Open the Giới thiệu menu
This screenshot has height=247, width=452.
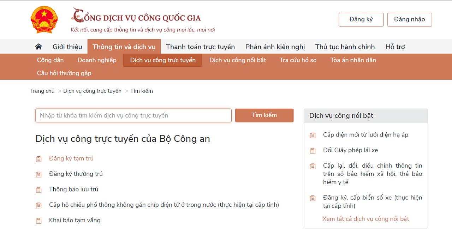pos(67,47)
